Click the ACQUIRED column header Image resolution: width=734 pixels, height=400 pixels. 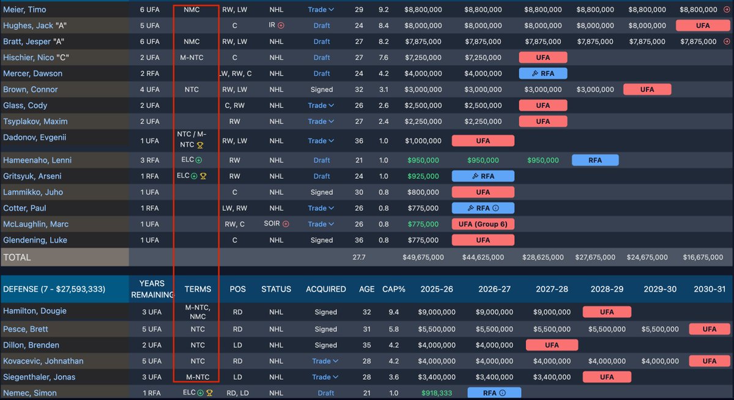[326, 289]
